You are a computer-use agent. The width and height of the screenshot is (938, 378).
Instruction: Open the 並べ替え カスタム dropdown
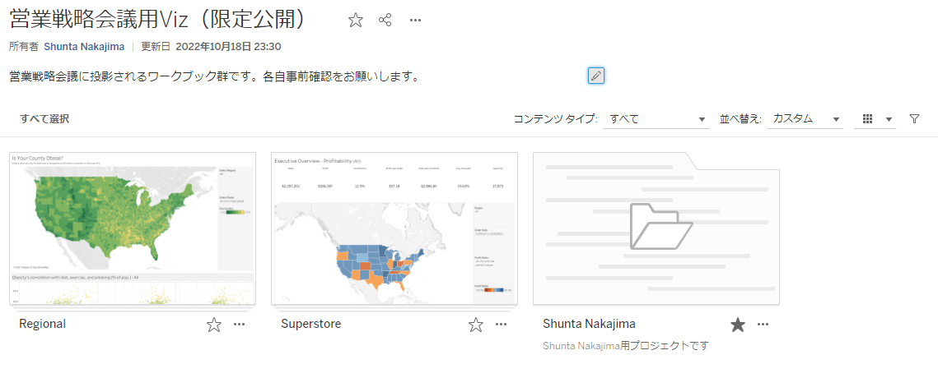(805, 119)
